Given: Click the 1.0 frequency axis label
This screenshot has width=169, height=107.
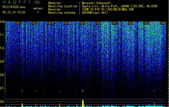Looking at the screenshot, I should (x=2, y=48).
